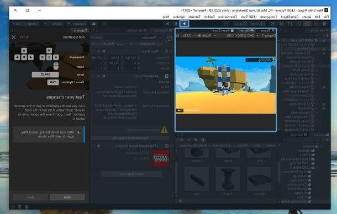This screenshot has width=337, height=214.
Task: Click the Back button in the tutorial
Action: coord(67,197)
